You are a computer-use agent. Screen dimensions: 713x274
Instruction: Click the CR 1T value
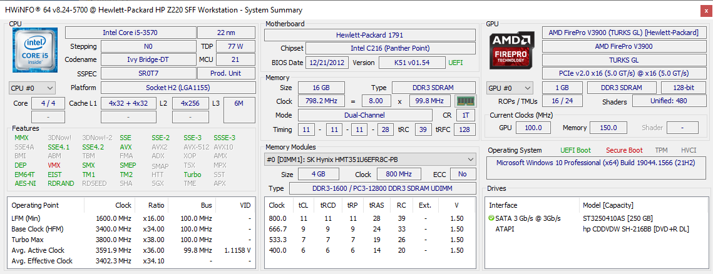coord(466,115)
